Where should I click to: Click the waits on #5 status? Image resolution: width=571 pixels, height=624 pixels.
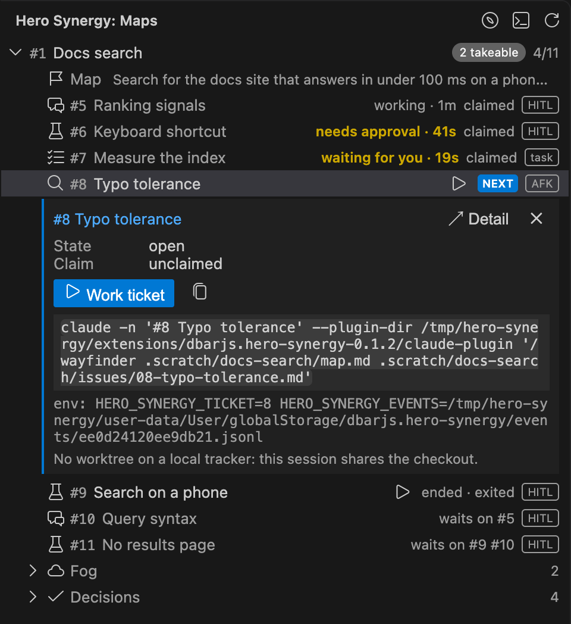(x=477, y=519)
